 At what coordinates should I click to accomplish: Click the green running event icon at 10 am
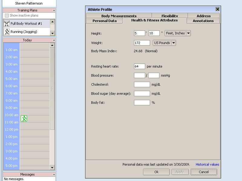[x=24, y=119]
